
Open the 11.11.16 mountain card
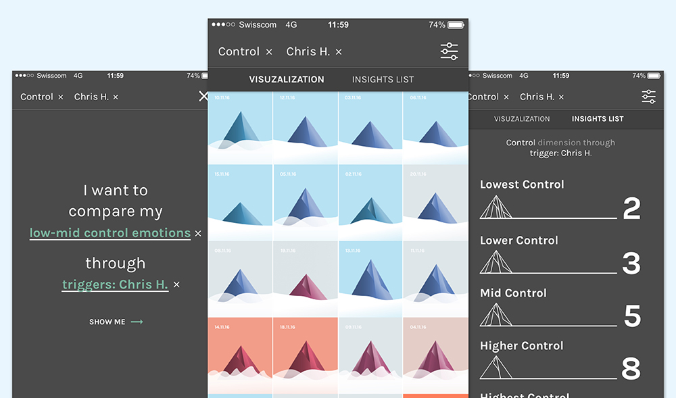(x=436, y=278)
